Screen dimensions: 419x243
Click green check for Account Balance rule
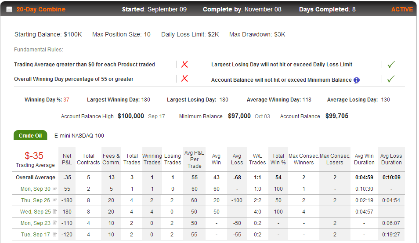(391, 79)
